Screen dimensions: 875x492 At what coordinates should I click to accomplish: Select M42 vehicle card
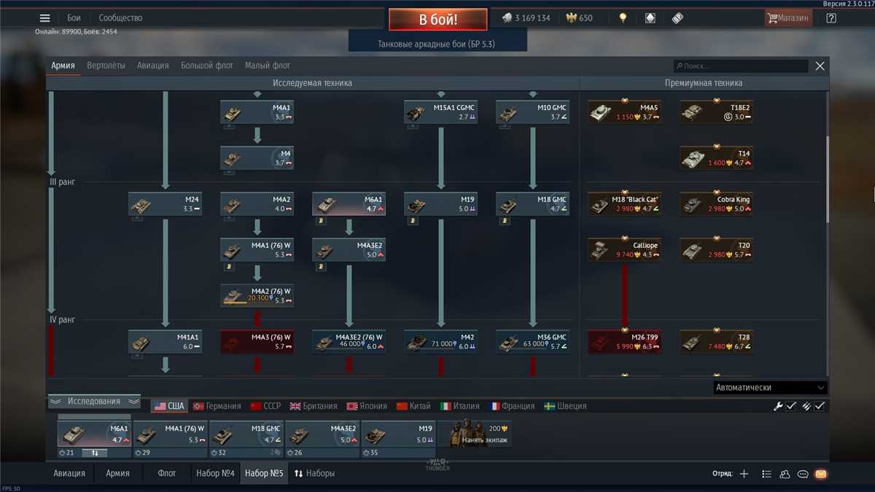[441, 342]
